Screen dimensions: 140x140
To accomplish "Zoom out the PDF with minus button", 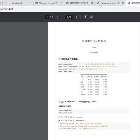I will 61,17.
